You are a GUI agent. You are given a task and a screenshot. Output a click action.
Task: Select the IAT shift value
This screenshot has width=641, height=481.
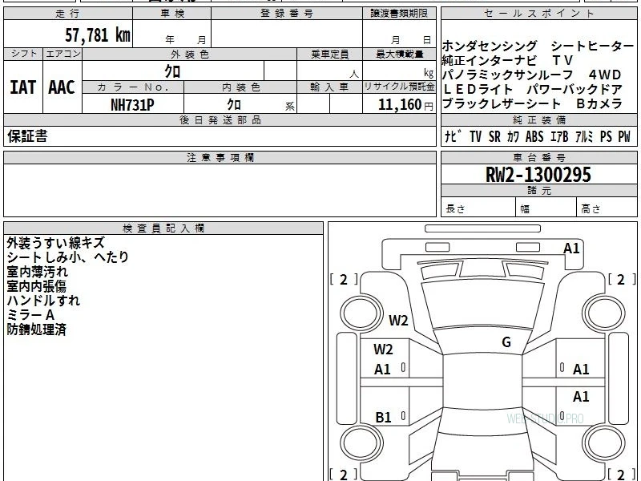click(x=23, y=87)
